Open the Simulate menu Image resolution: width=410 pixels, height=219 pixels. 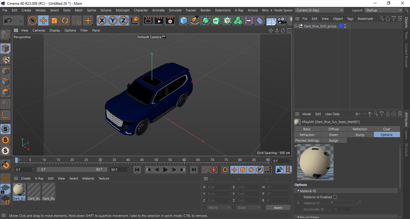(175, 10)
